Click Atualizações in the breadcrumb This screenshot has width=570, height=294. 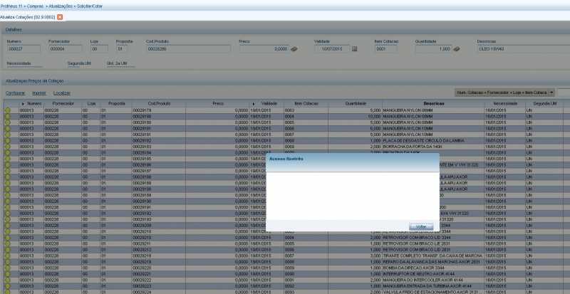(60, 6)
